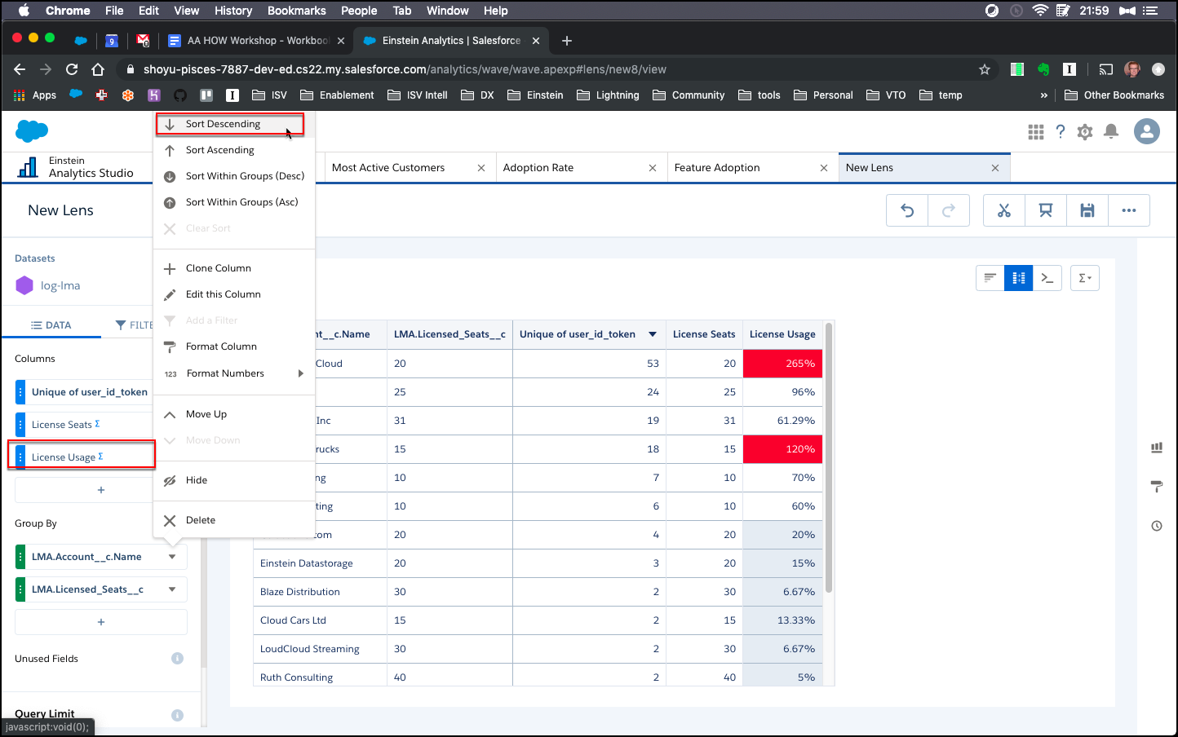Select Delete in context menu
The width and height of the screenshot is (1178, 737).
[x=234, y=520]
